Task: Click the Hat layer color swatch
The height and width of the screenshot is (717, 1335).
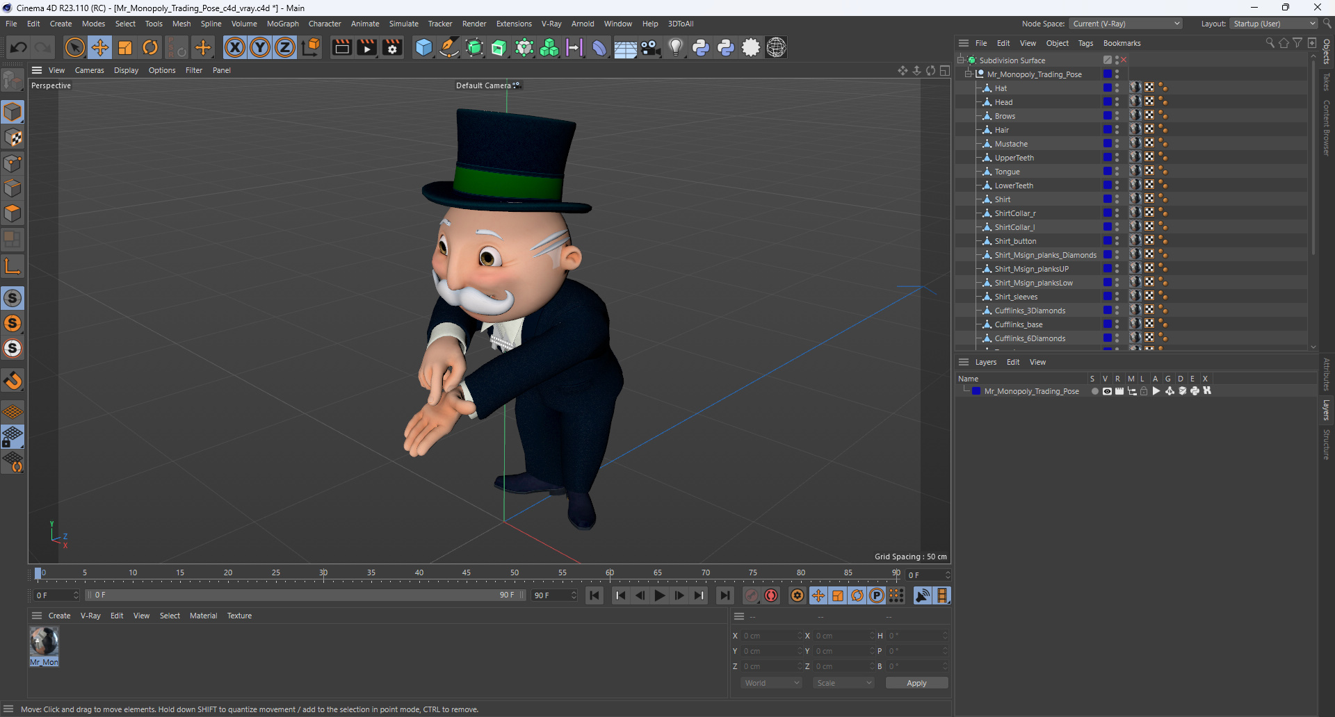Action: click(x=1108, y=88)
